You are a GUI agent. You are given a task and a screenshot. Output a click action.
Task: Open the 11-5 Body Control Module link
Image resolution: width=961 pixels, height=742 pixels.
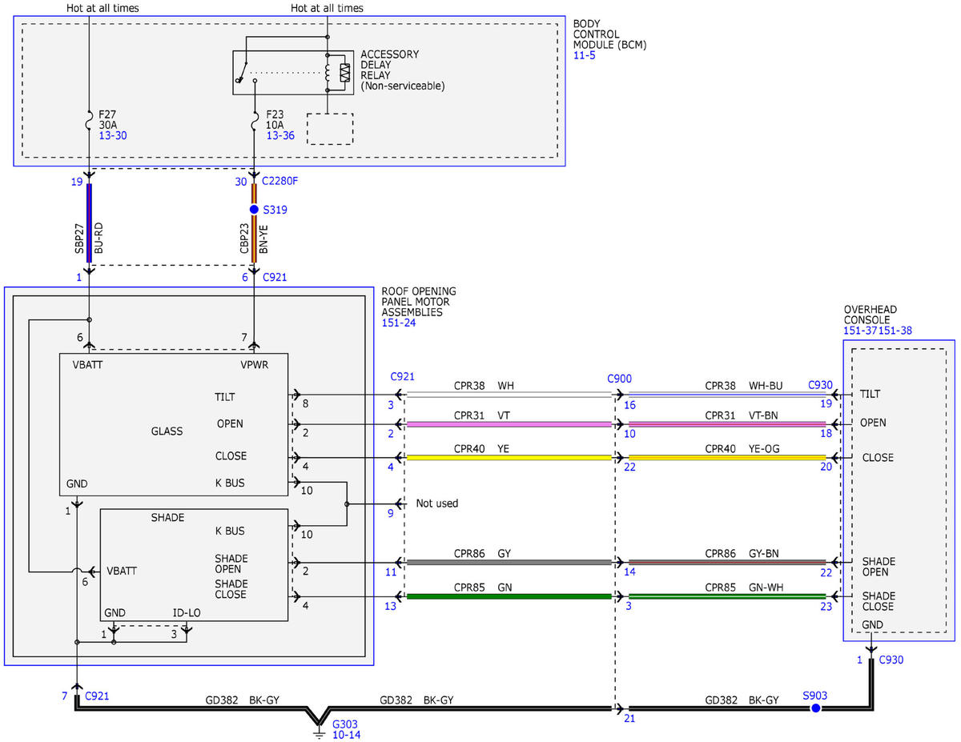click(x=584, y=56)
